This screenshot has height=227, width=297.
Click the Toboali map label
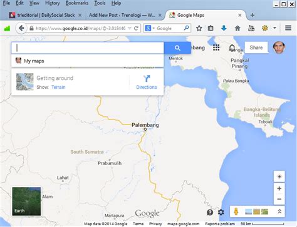pos(266,122)
